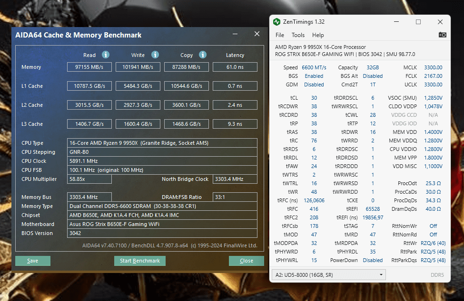Close the ZenTimings window

click(x=440, y=22)
